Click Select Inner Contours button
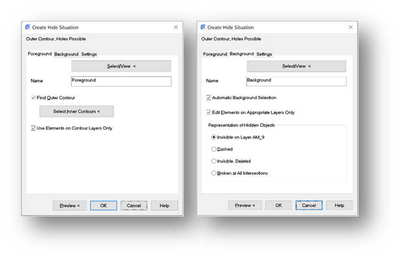Screen dimensions: 401x259 coord(76,112)
